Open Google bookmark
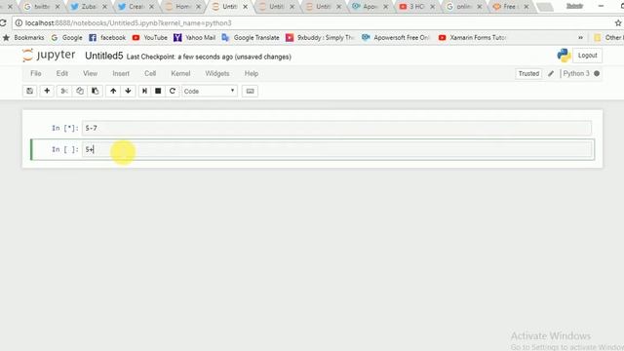The width and height of the screenshot is (624, 351). pyautogui.click(x=66, y=37)
